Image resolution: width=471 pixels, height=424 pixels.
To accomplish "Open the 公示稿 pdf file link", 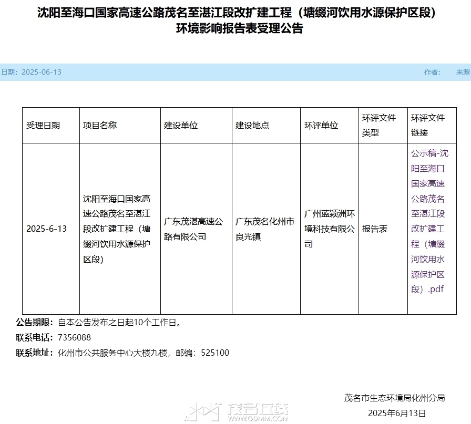I will point(429,221).
